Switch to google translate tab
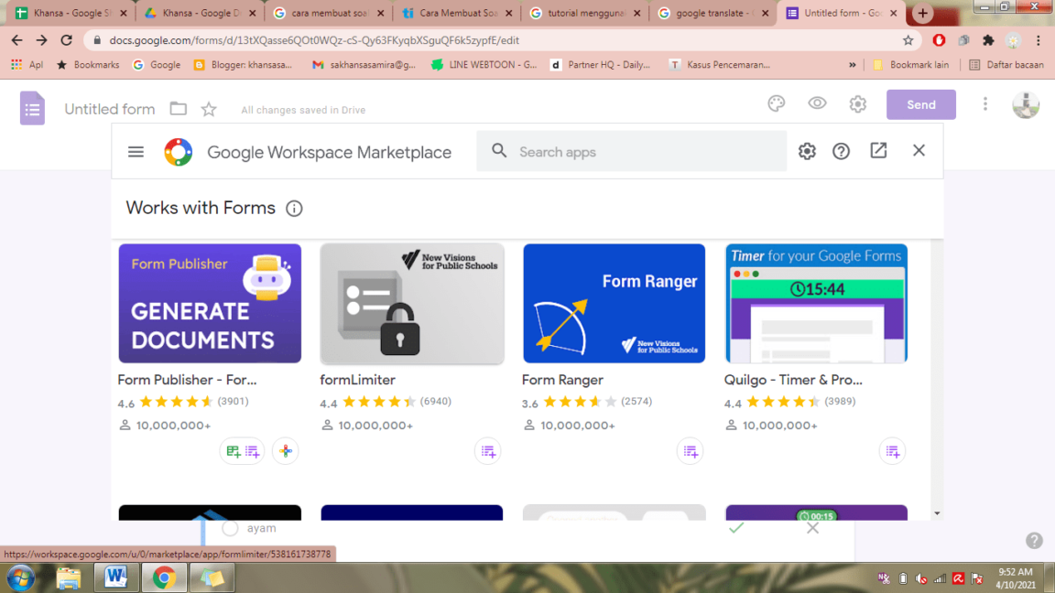This screenshot has height=593, width=1055. (x=714, y=13)
